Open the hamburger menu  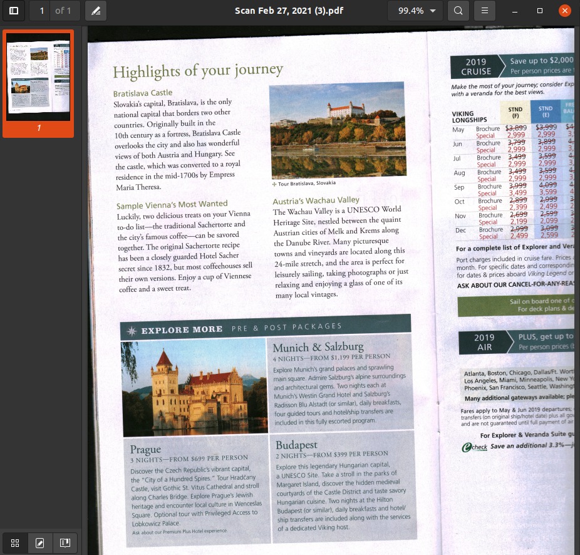point(485,11)
